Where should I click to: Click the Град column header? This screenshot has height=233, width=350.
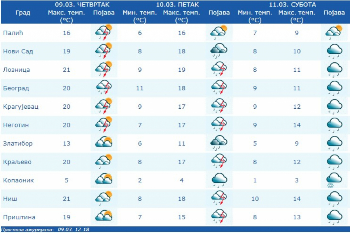(x=23, y=12)
